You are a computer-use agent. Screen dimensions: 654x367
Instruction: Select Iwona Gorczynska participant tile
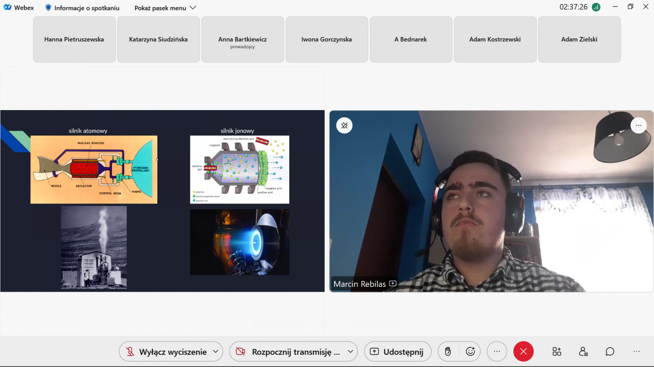coord(327,39)
